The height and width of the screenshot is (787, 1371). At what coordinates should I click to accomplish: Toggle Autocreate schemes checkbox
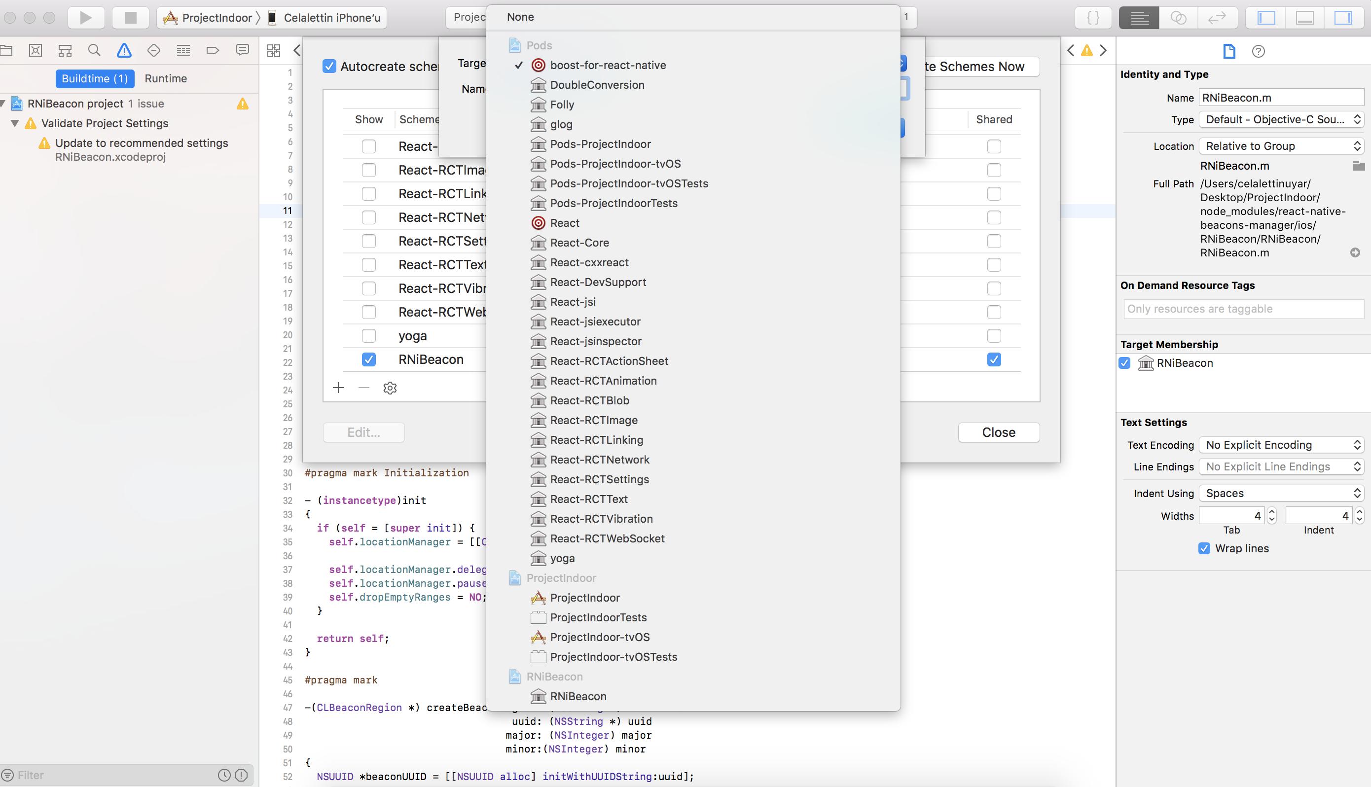(x=329, y=67)
